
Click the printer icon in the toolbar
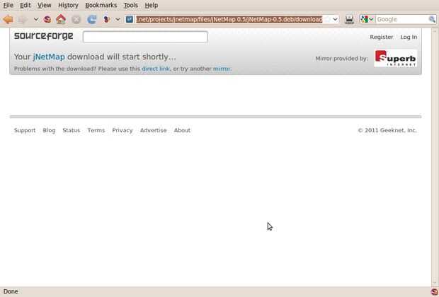(349, 19)
